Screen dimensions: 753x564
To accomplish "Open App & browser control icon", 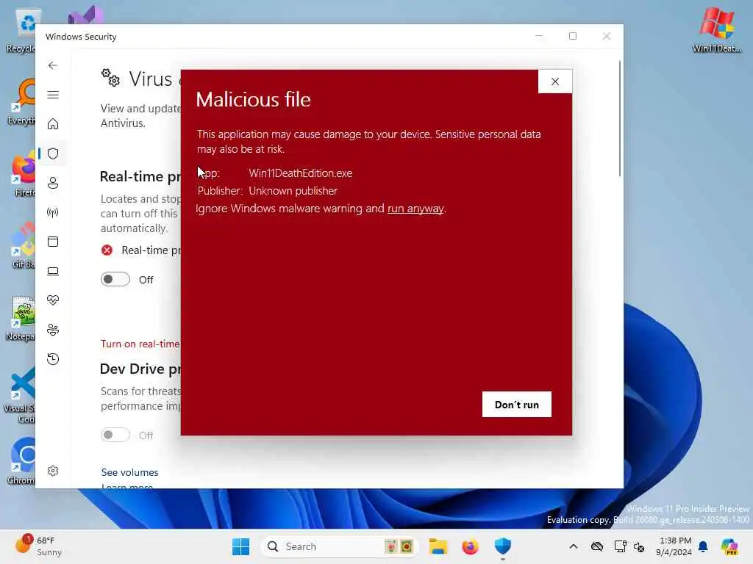I will click(x=53, y=242).
